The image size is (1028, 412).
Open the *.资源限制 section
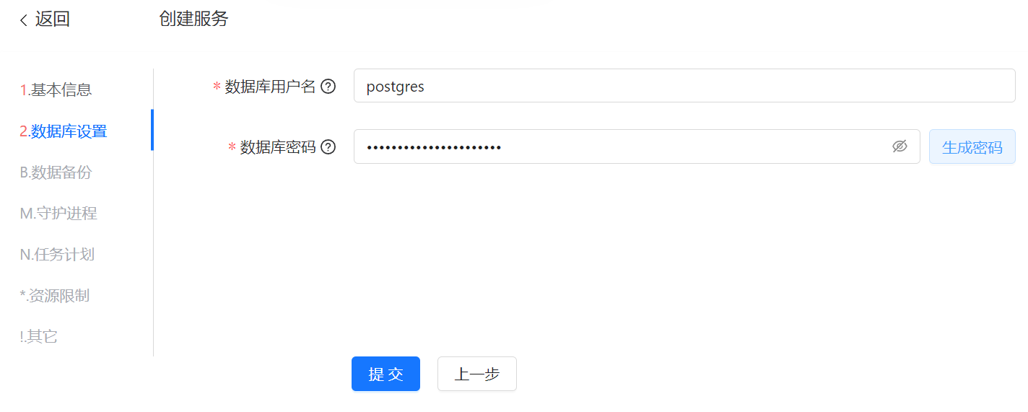tap(55, 296)
